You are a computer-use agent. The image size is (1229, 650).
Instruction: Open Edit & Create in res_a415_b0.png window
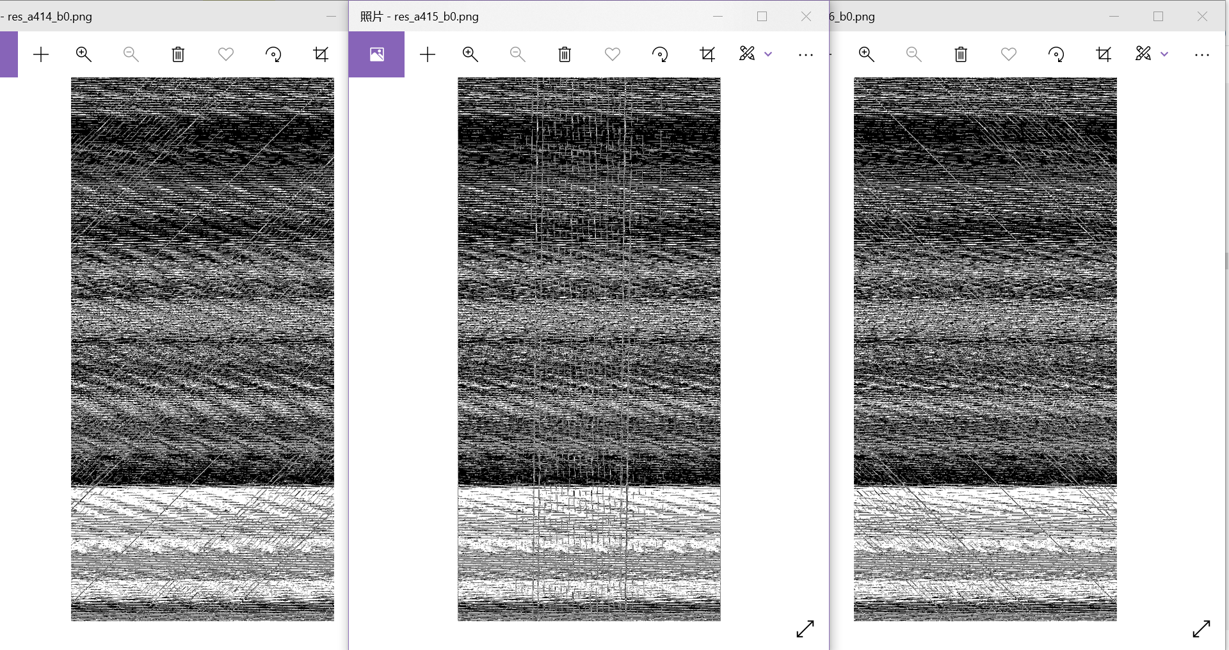747,54
